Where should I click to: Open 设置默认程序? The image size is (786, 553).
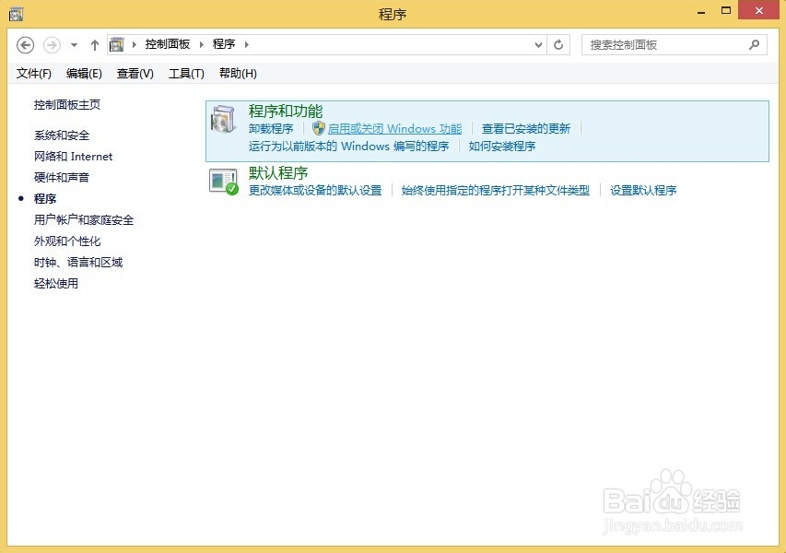(x=645, y=191)
